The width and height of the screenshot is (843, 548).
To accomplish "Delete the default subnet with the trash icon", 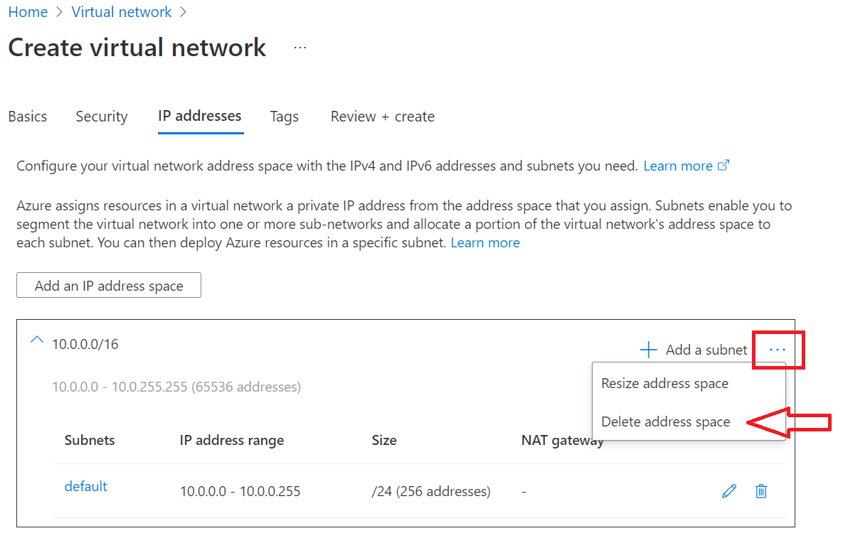I will [x=760, y=491].
